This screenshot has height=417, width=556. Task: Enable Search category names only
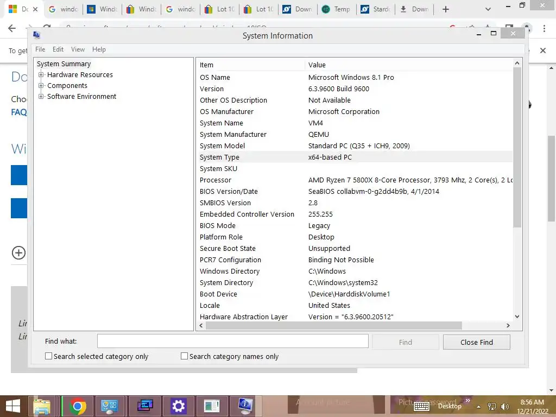tap(184, 356)
